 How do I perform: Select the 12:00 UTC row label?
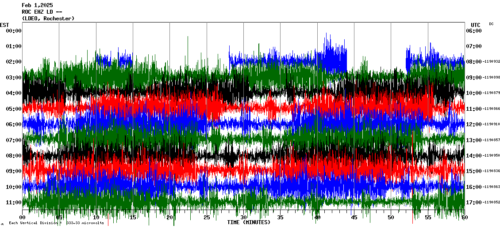473,124
